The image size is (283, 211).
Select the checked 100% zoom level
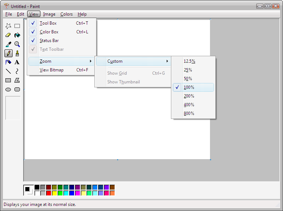coord(193,87)
